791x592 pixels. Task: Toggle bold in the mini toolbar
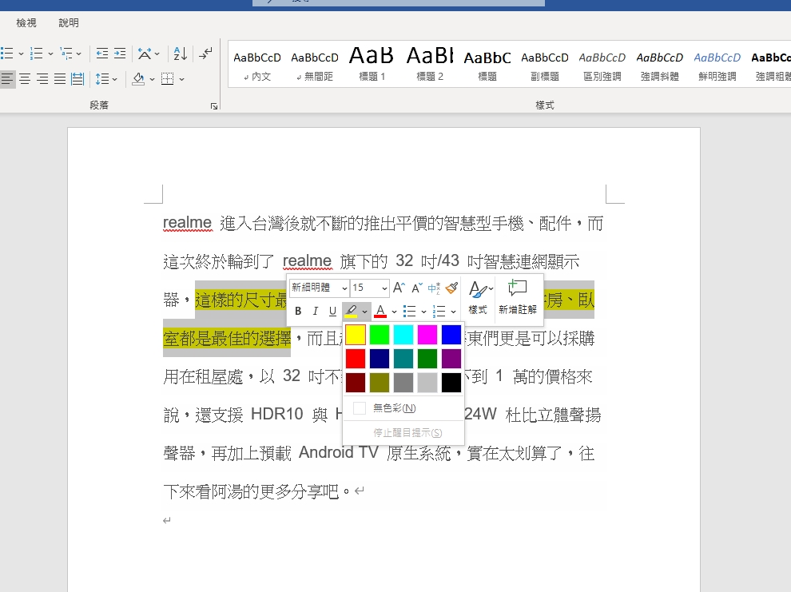coord(298,311)
